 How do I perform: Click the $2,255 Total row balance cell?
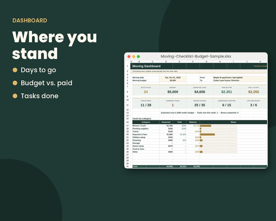193,166
